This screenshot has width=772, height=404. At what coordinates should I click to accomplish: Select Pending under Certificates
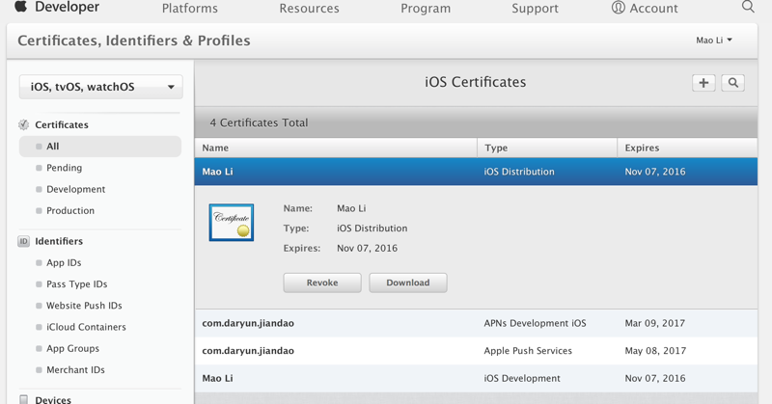click(65, 168)
